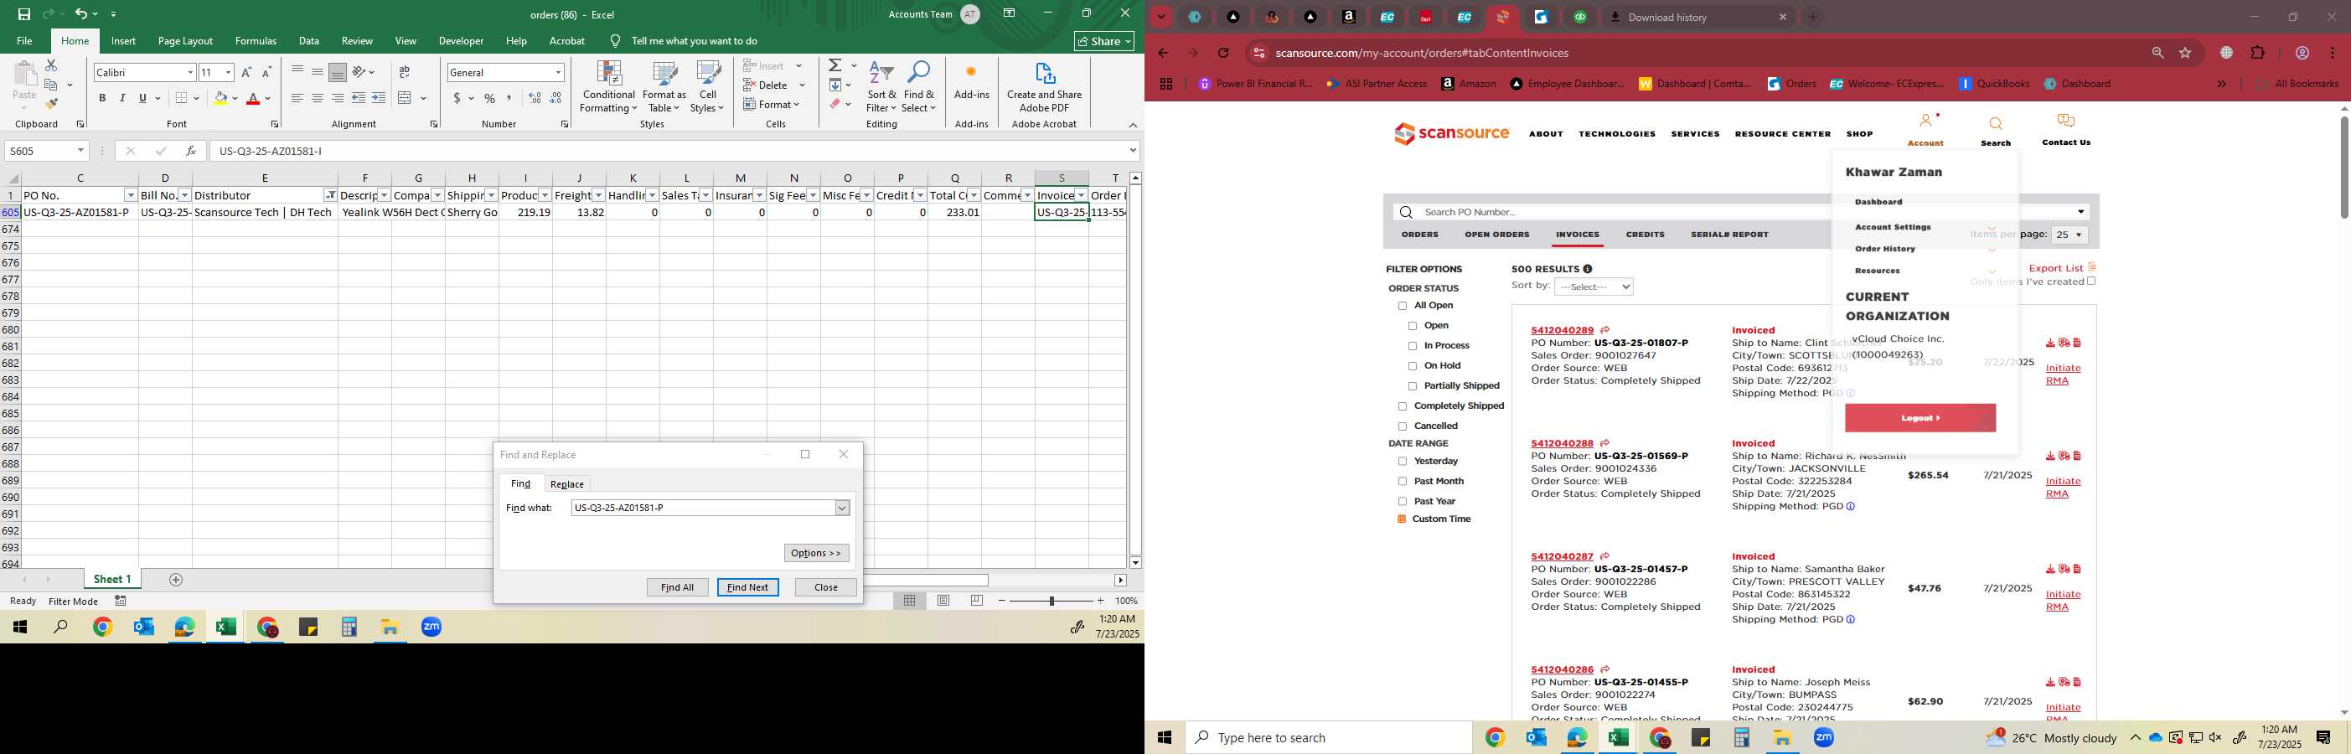Open items per page 25 dropdown
The image size is (2351, 754).
click(x=2069, y=235)
